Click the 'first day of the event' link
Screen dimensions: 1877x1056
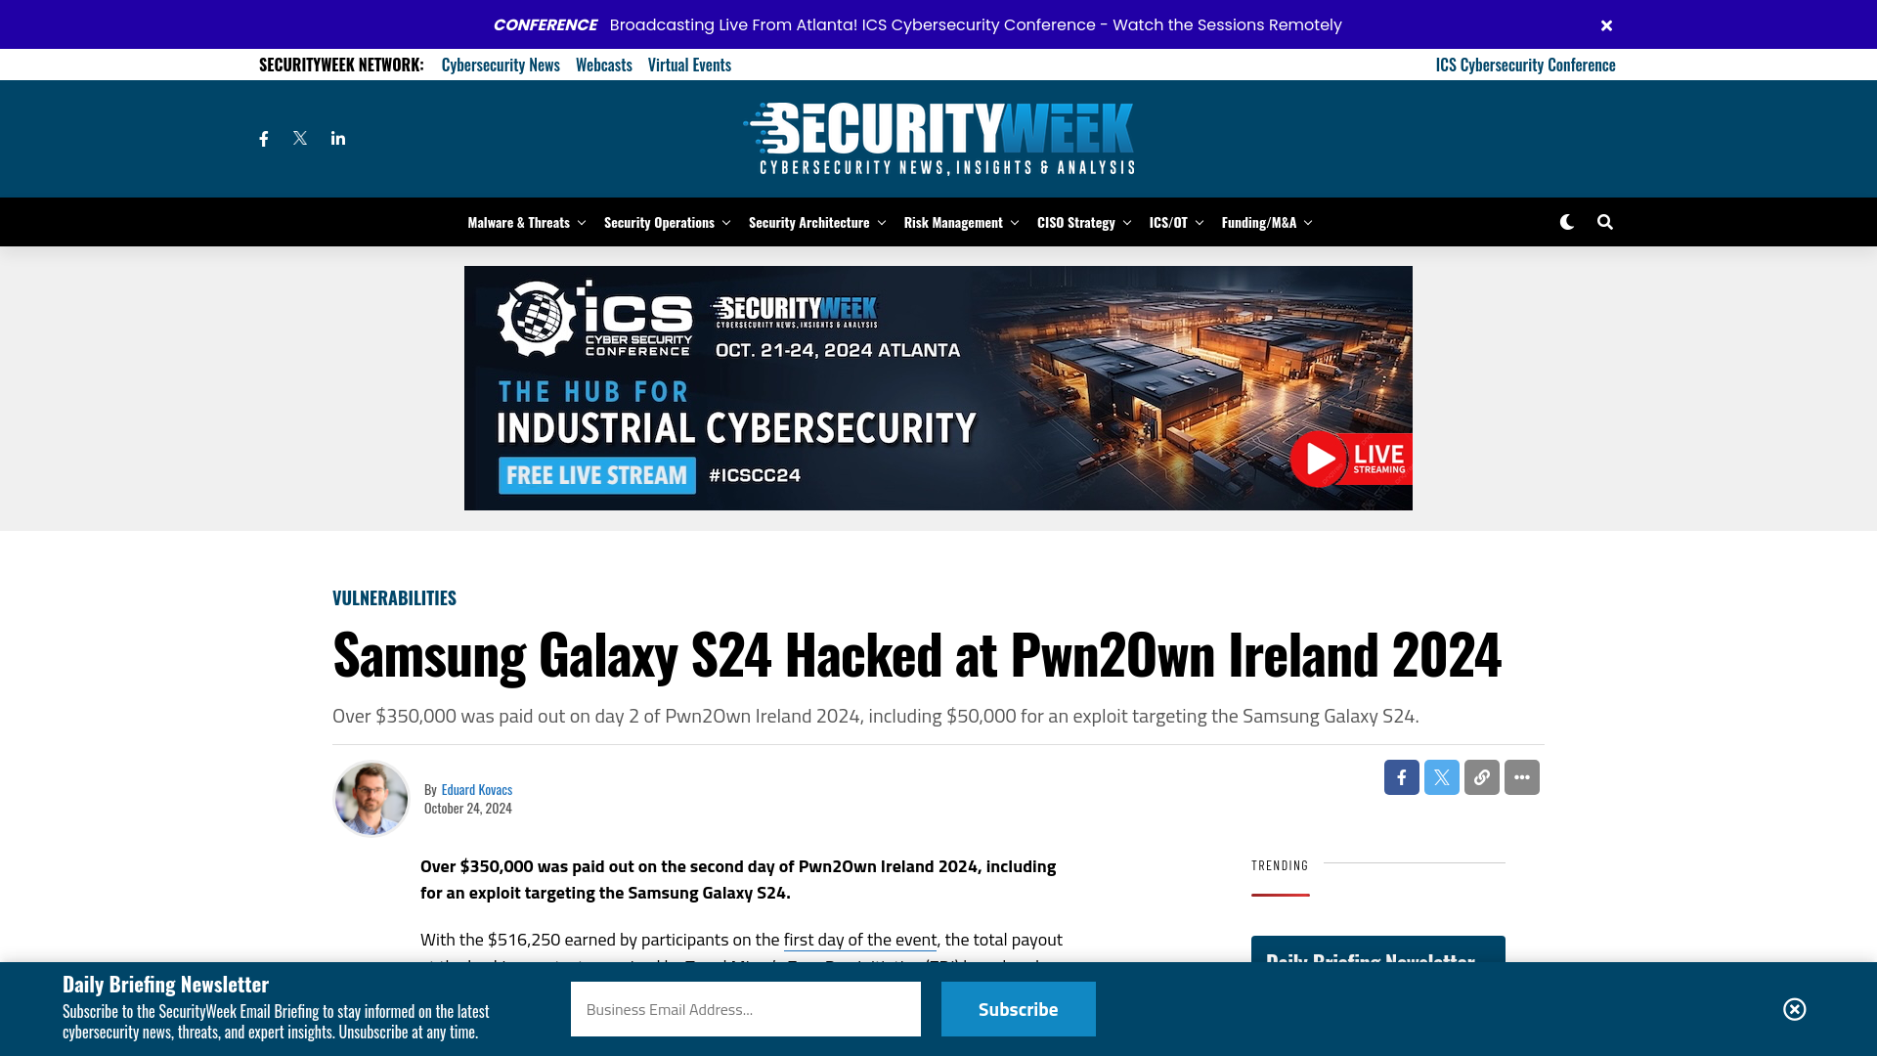858,939
